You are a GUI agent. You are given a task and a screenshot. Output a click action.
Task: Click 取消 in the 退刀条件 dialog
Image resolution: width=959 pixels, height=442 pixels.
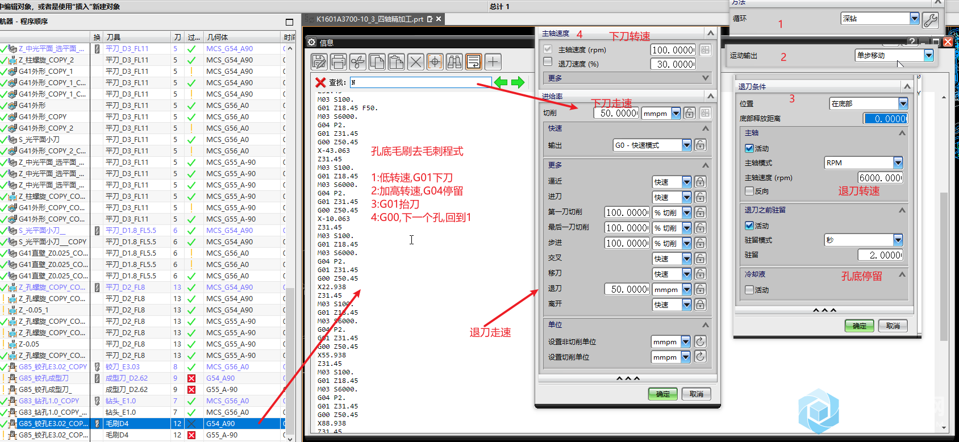(x=893, y=326)
